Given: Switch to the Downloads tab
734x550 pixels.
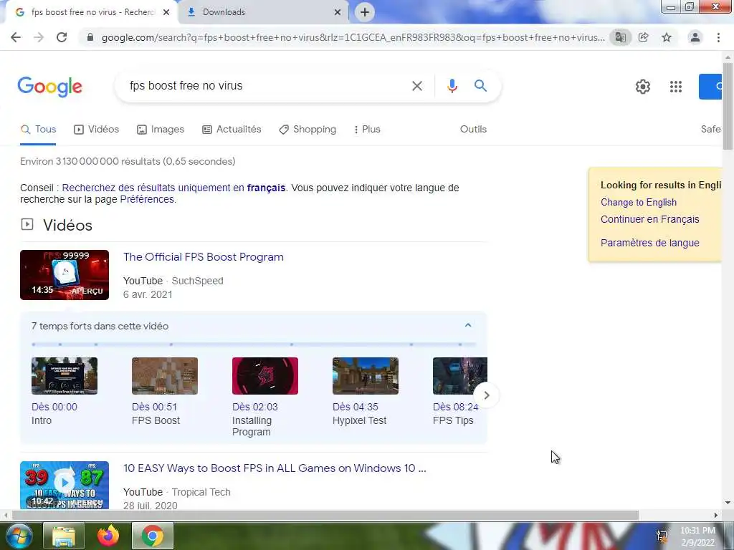Looking at the screenshot, I should 264,12.
